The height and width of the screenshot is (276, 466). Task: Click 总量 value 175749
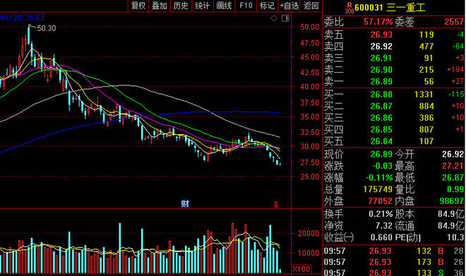click(x=378, y=189)
